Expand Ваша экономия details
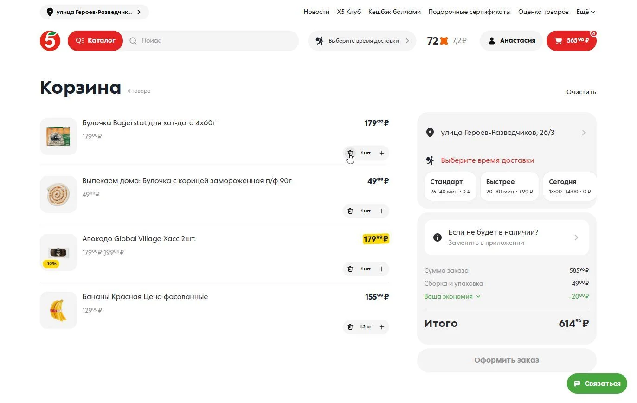Image resolution: width=637 pixels, height=403 pixels. coord(452,296)
